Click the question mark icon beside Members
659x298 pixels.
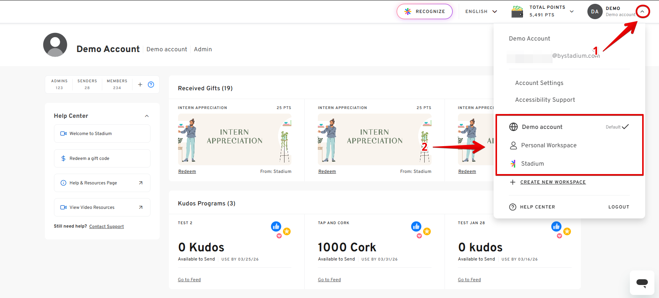click(x=151, y=85)
